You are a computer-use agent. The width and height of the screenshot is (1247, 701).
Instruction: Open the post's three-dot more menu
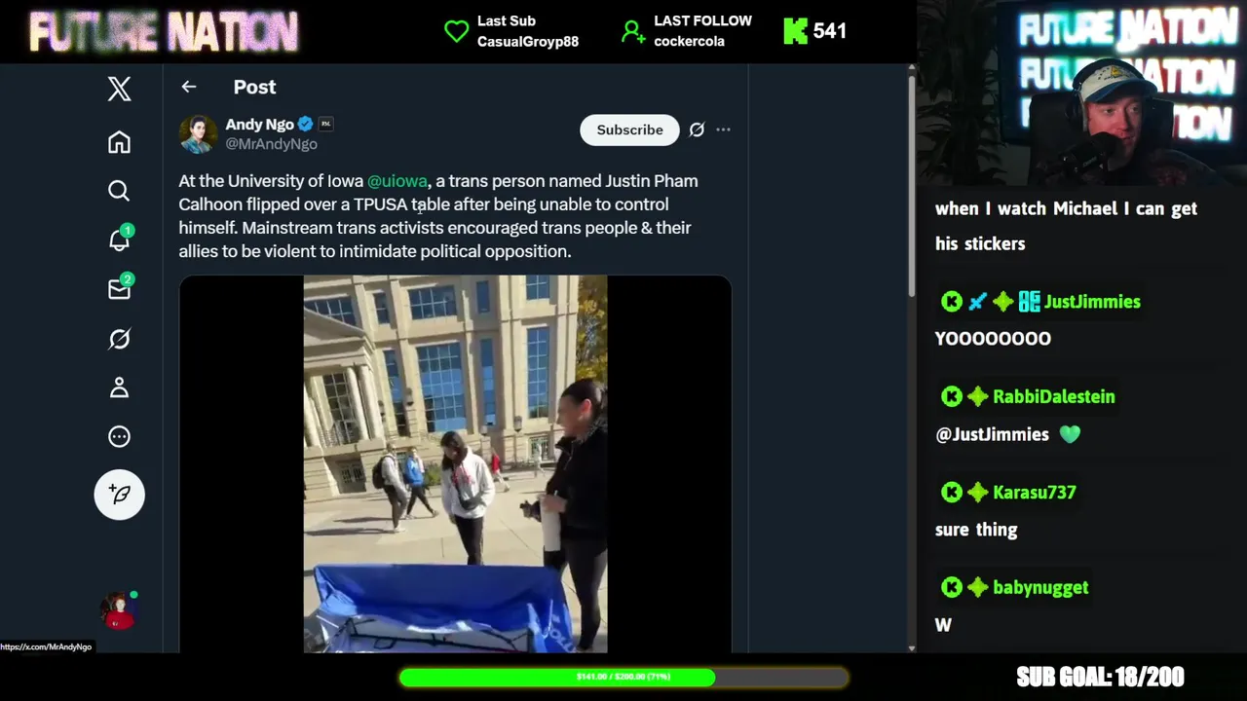[723, 129]
